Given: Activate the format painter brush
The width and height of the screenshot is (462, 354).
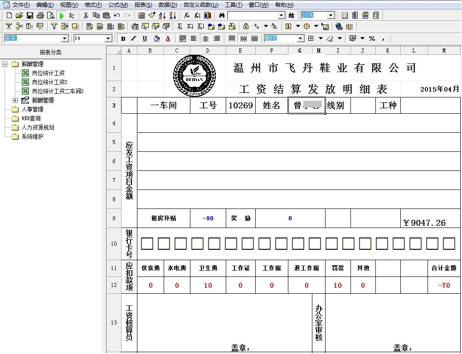Looking at the screenshot, I should 152,15.
